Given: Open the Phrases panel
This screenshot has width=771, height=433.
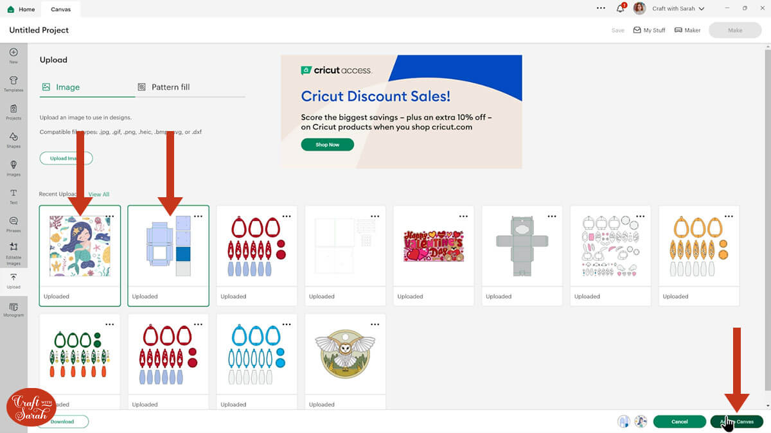Looking at the screenshot, I should point(13,224).
